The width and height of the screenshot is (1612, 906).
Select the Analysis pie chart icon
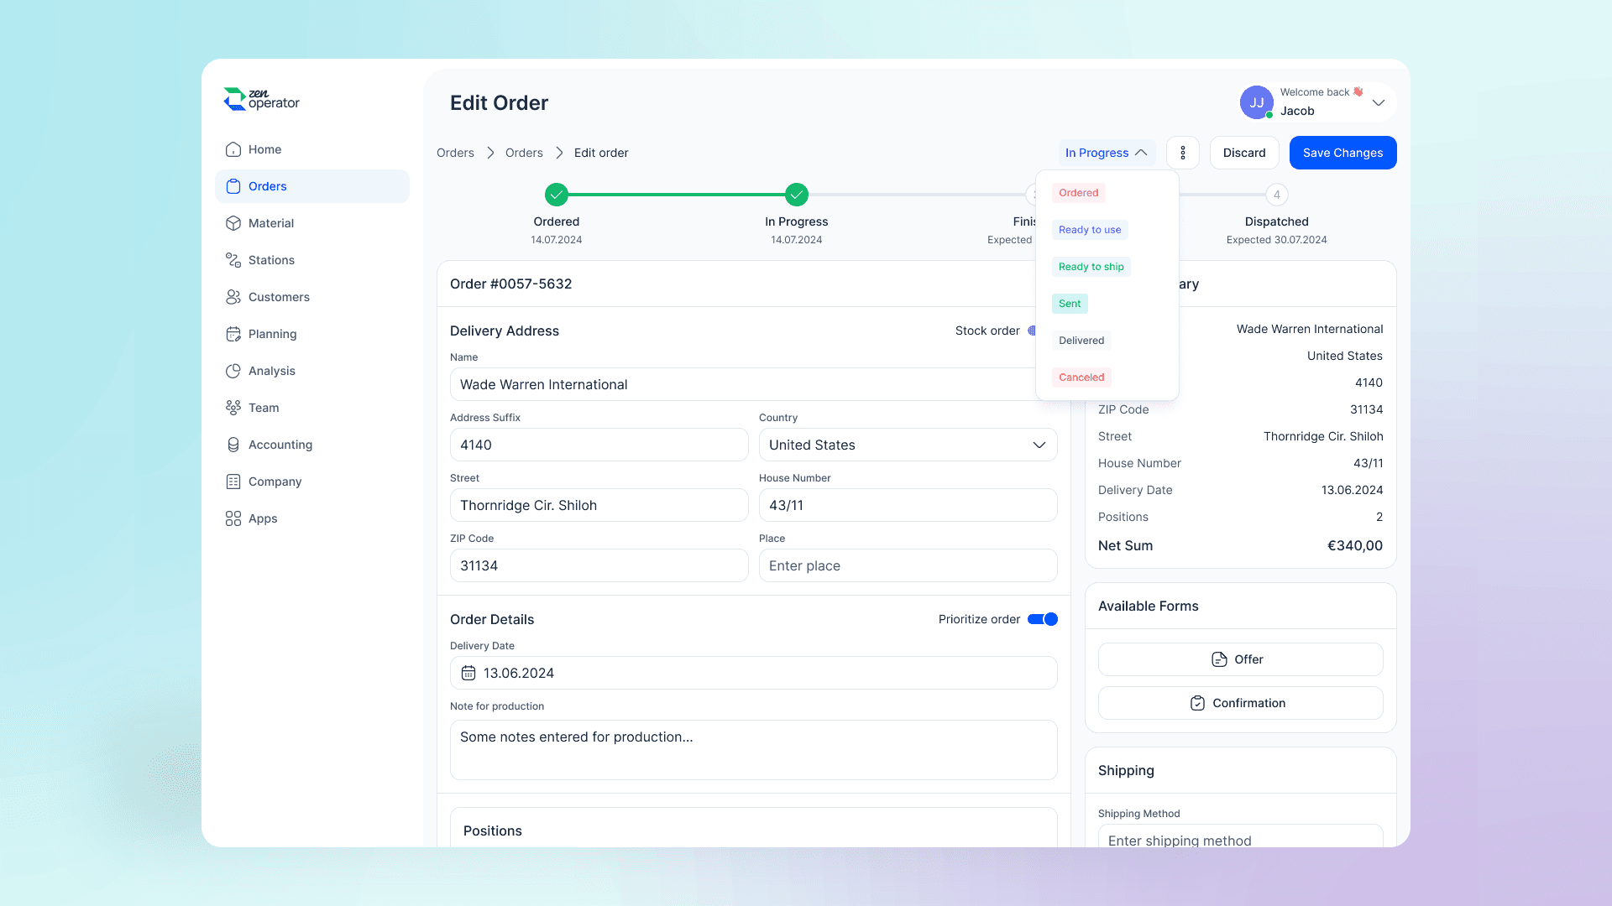pos(233,371)
